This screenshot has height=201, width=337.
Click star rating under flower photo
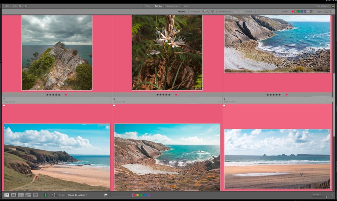coord(163,95)
